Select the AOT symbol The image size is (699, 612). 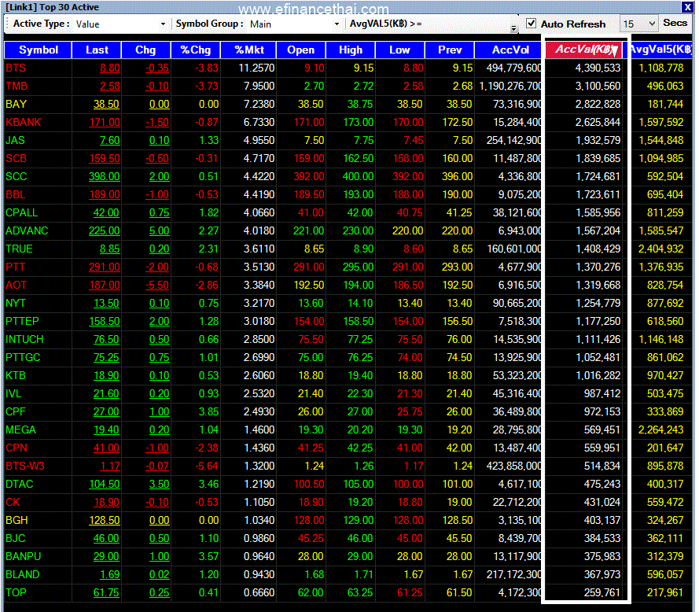click(x=16, y=285)
